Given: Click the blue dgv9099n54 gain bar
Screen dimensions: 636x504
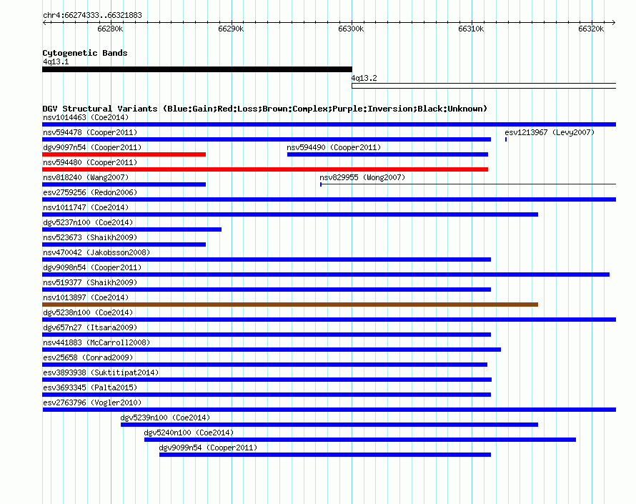Looking at the screenshot, I should (325, 455).
